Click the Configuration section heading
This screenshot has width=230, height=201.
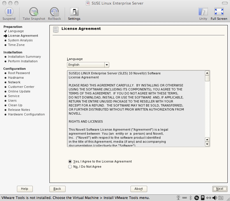click(15, 69)
